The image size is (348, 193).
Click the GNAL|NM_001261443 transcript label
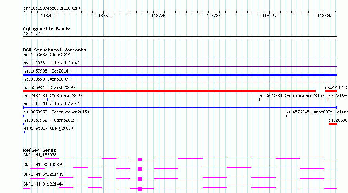point(43,174)
